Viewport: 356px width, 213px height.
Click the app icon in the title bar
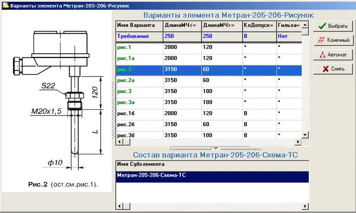(x=4, y=4)
